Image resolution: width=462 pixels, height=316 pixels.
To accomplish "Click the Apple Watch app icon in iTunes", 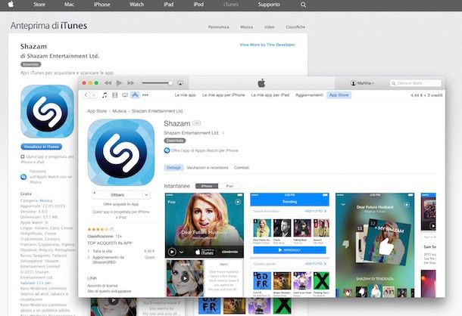I will (x=167, y=150).
